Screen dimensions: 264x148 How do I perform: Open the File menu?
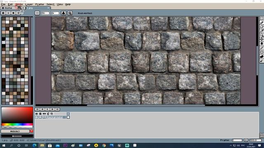coord(3,5)
